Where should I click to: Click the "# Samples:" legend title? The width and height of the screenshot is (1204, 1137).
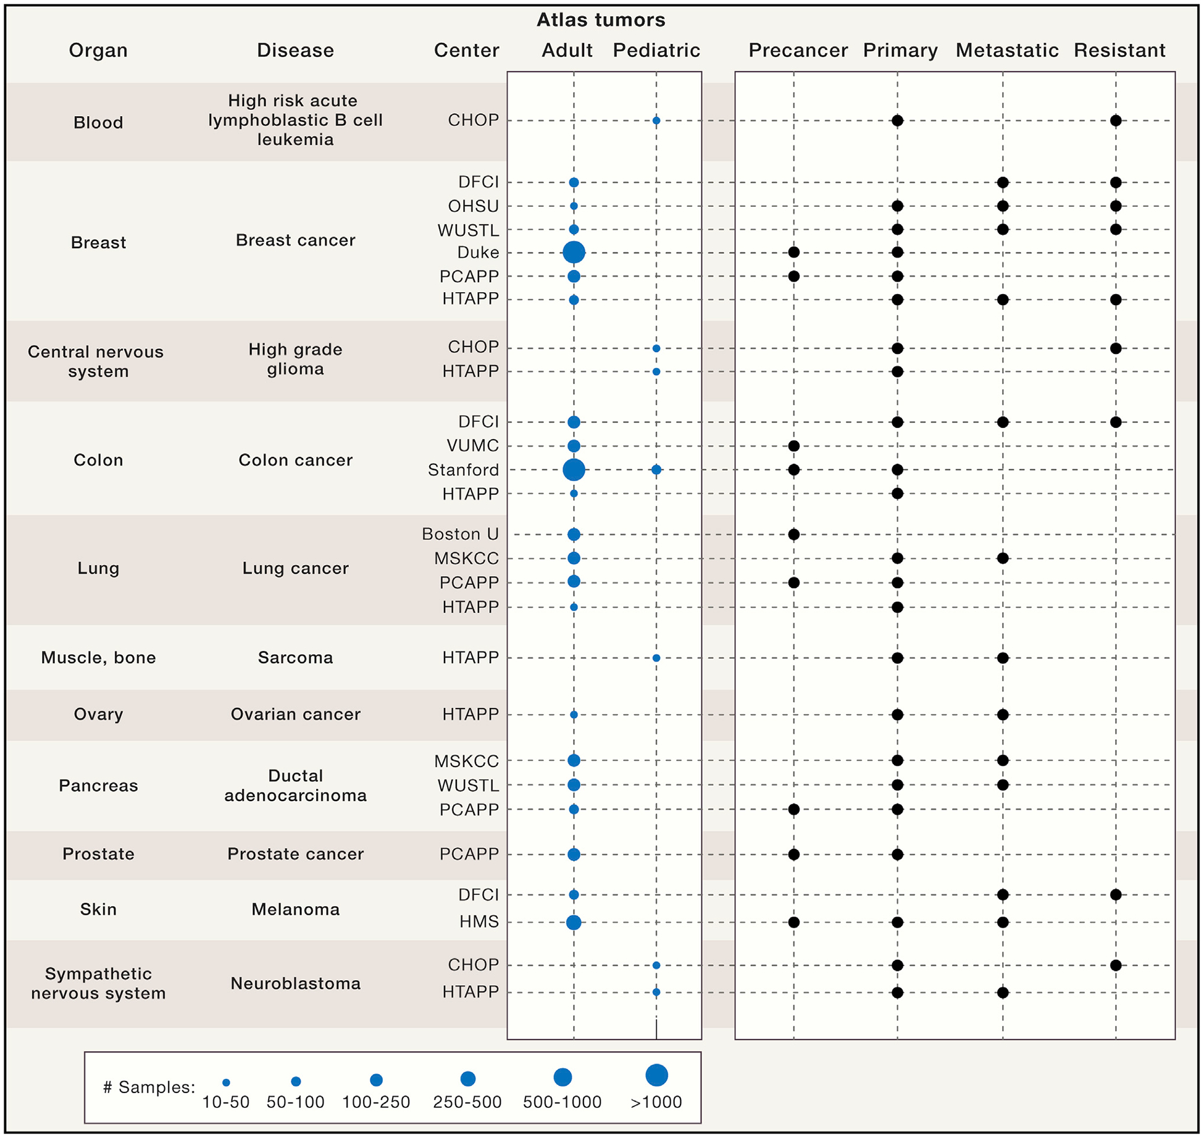(149, 1087)
